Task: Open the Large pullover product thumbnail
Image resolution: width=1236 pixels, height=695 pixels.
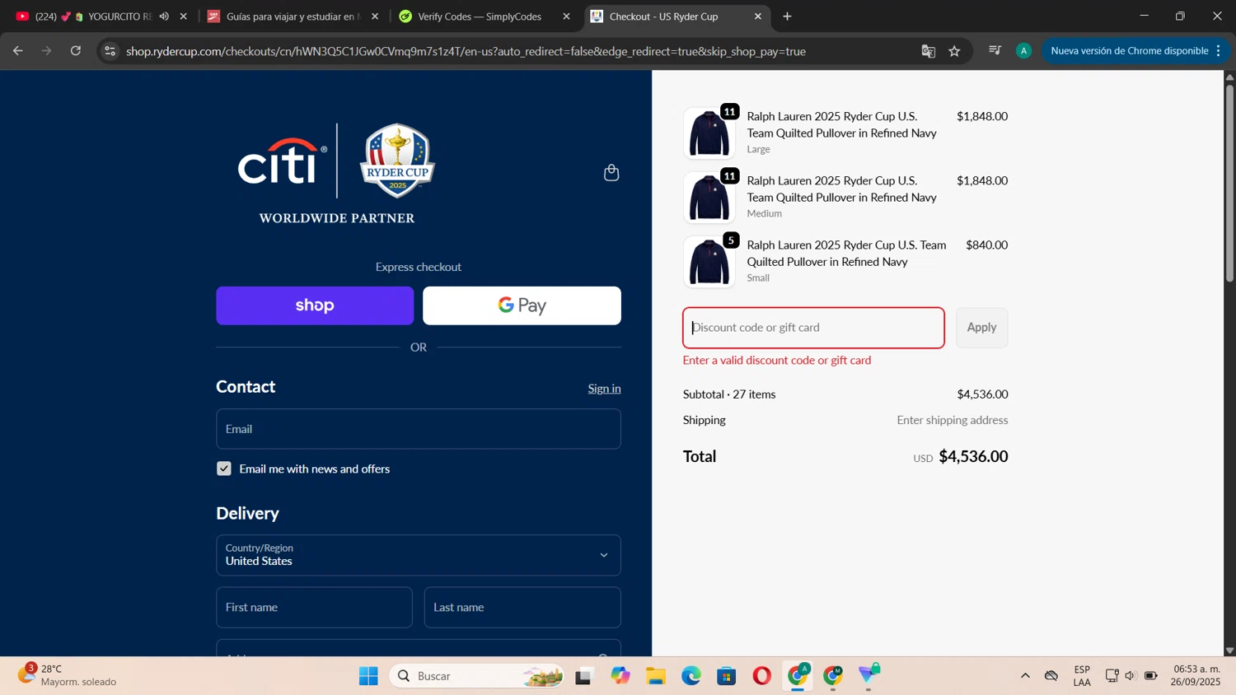Action: (709, 133)
